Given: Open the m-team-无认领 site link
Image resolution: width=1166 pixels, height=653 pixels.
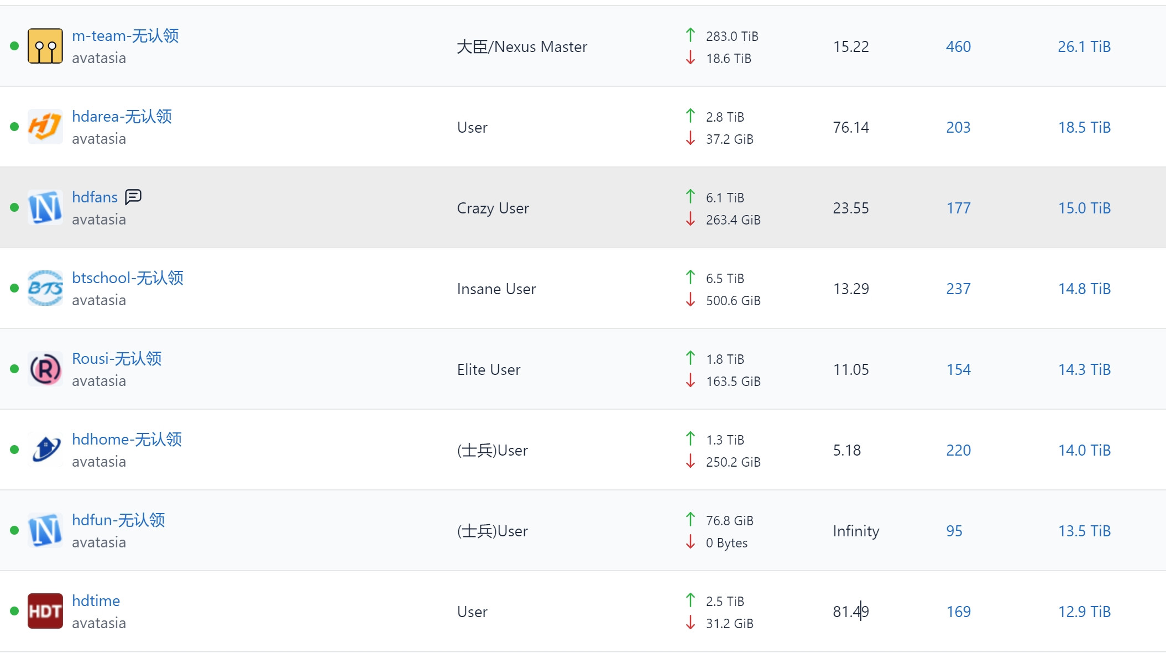Looking at the screenshot, I should pos(125,36).
